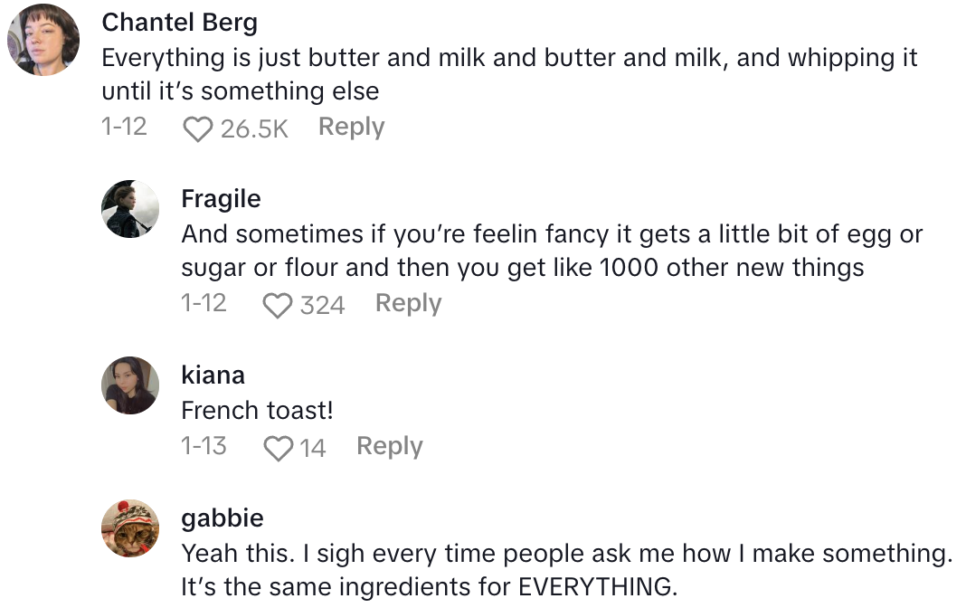Click the butter and milk comment text
This screenshot has height=608, width=966.
point(508,74)
